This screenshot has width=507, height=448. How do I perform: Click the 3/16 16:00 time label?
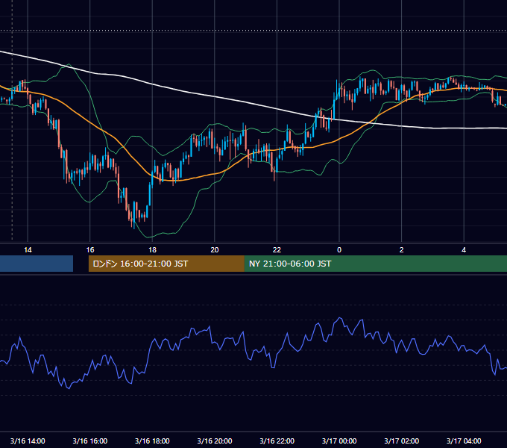90,441
